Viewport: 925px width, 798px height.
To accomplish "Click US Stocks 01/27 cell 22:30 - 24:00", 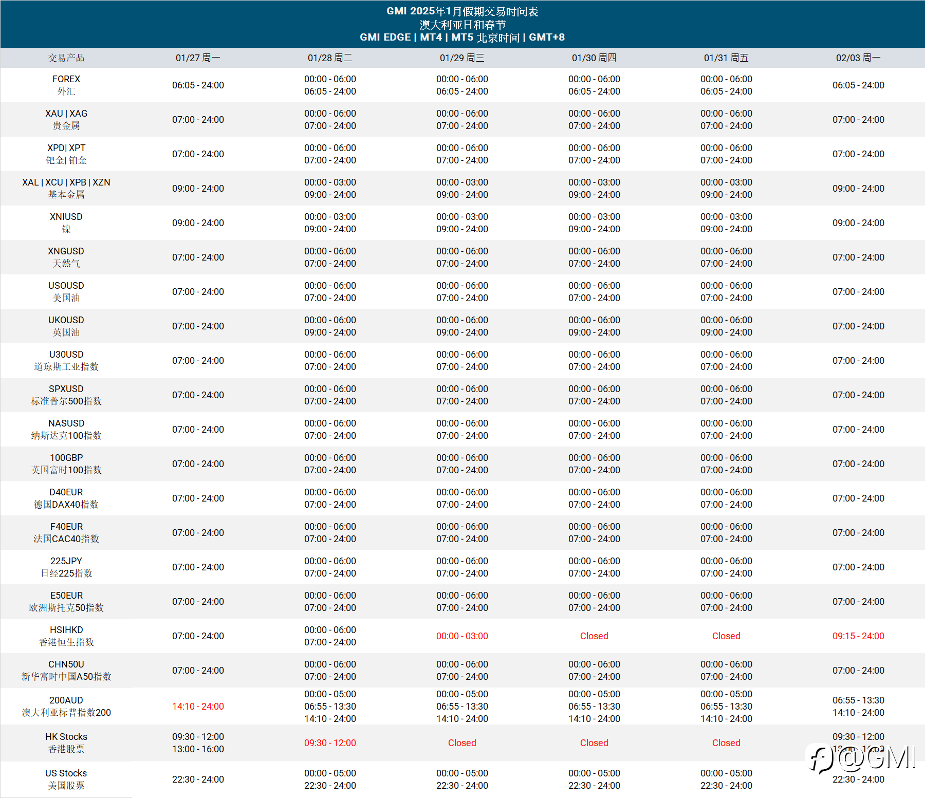I will (x=198, y=780).
